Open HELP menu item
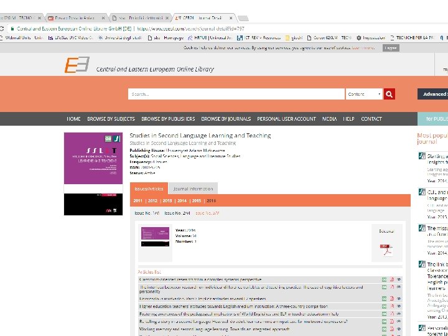Image resolution: width=448 pixels, height=336 pixels. 348,119
